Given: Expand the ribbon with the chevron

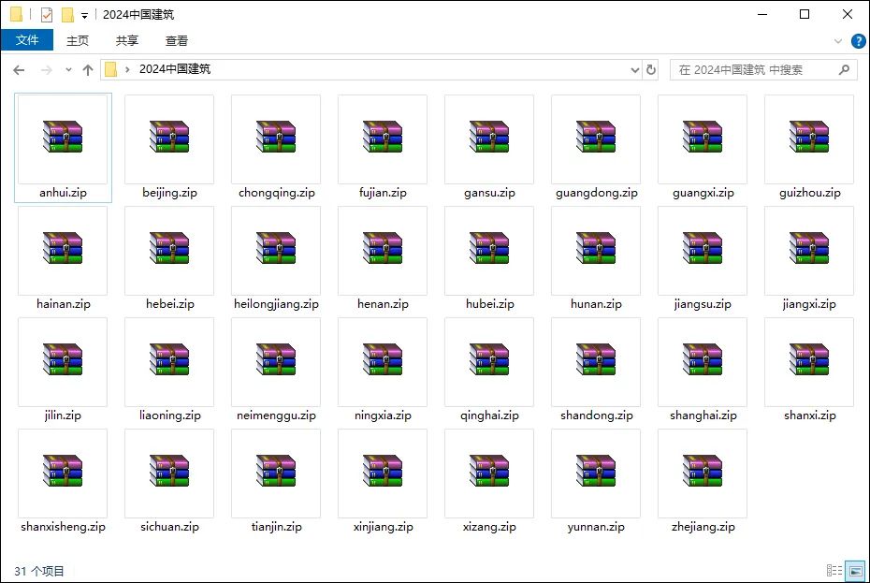Looking at the screenshot, I should point(838,41).
